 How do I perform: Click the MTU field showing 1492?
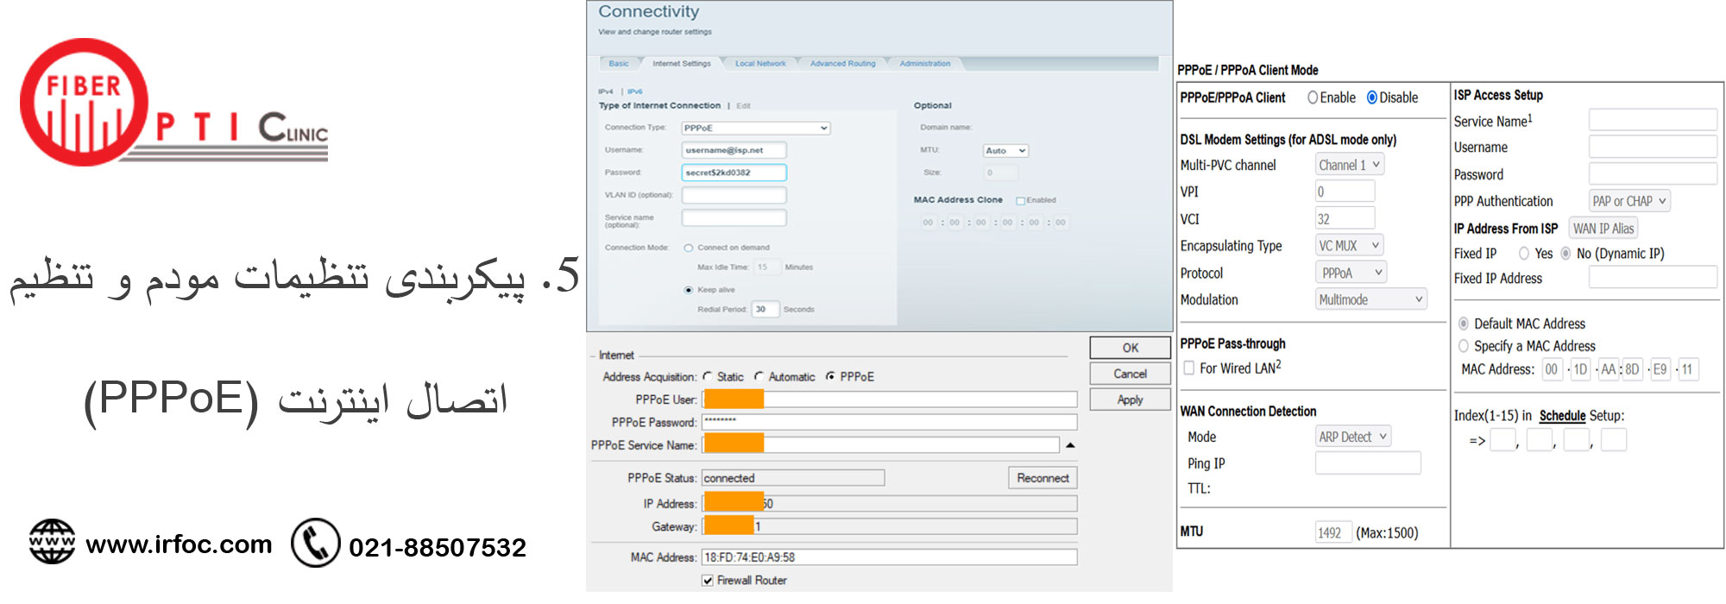(1333, 532)
